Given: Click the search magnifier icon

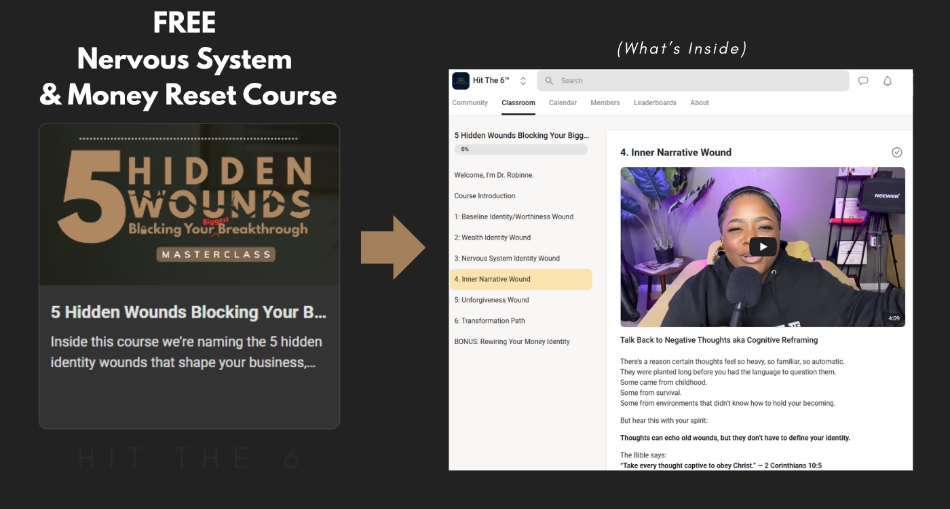Looking at the screenshot, I should [x=550, y=81].
